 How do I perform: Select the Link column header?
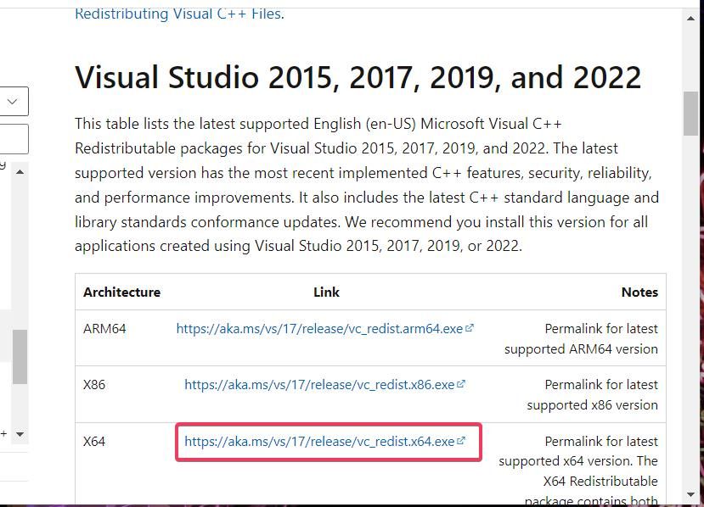point(326,292)
